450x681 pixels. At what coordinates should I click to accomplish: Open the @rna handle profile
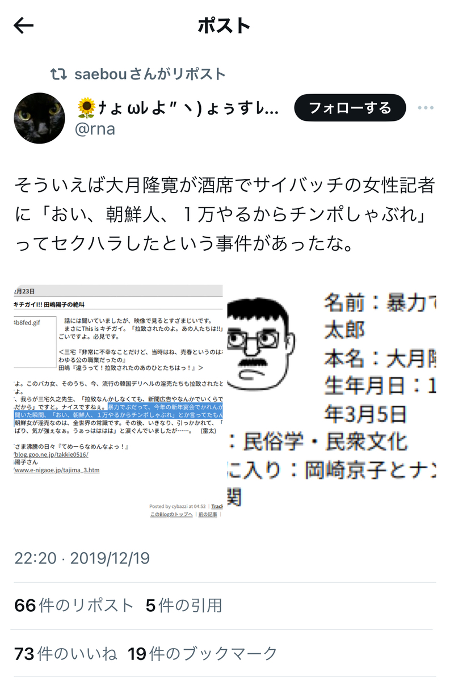(x=95, y=129)
